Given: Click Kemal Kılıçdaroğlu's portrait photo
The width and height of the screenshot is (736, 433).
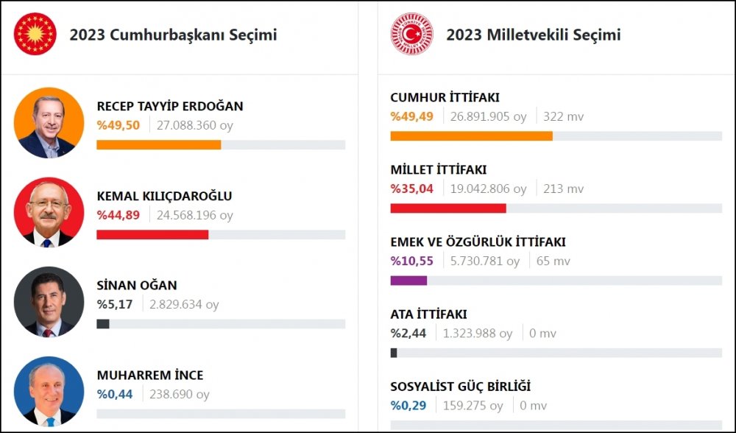Looking at the screenshot, I should tap(49, 212).
